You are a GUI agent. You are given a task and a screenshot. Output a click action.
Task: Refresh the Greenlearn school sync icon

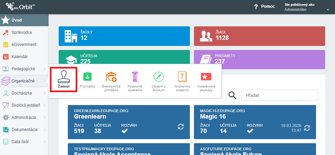(x=181, y=127)
